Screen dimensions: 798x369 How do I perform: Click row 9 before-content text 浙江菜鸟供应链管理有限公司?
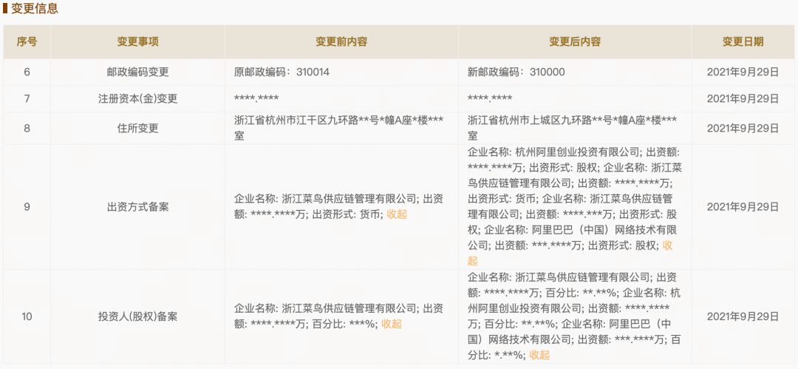[349, 199]
